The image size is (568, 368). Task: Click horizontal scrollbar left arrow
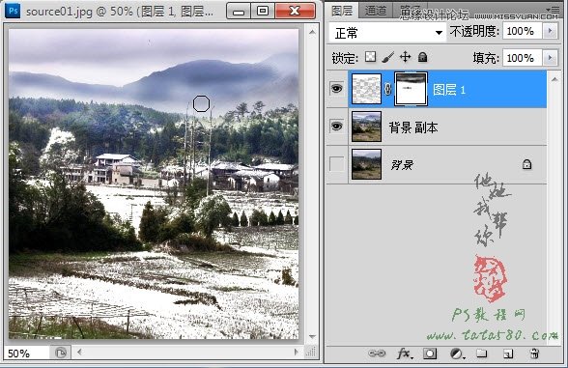[x=79, y=352]
